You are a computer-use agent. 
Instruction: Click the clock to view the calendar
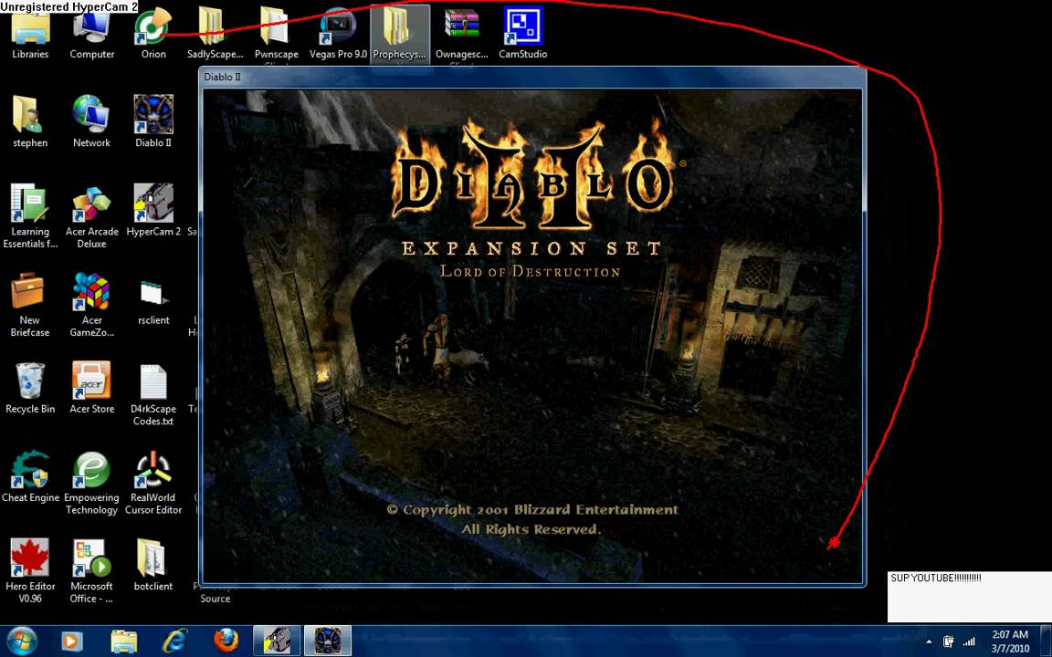[1009, 641]
